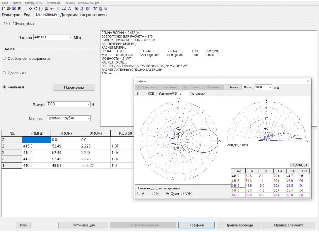Click the Пуск button

point(24,225)
